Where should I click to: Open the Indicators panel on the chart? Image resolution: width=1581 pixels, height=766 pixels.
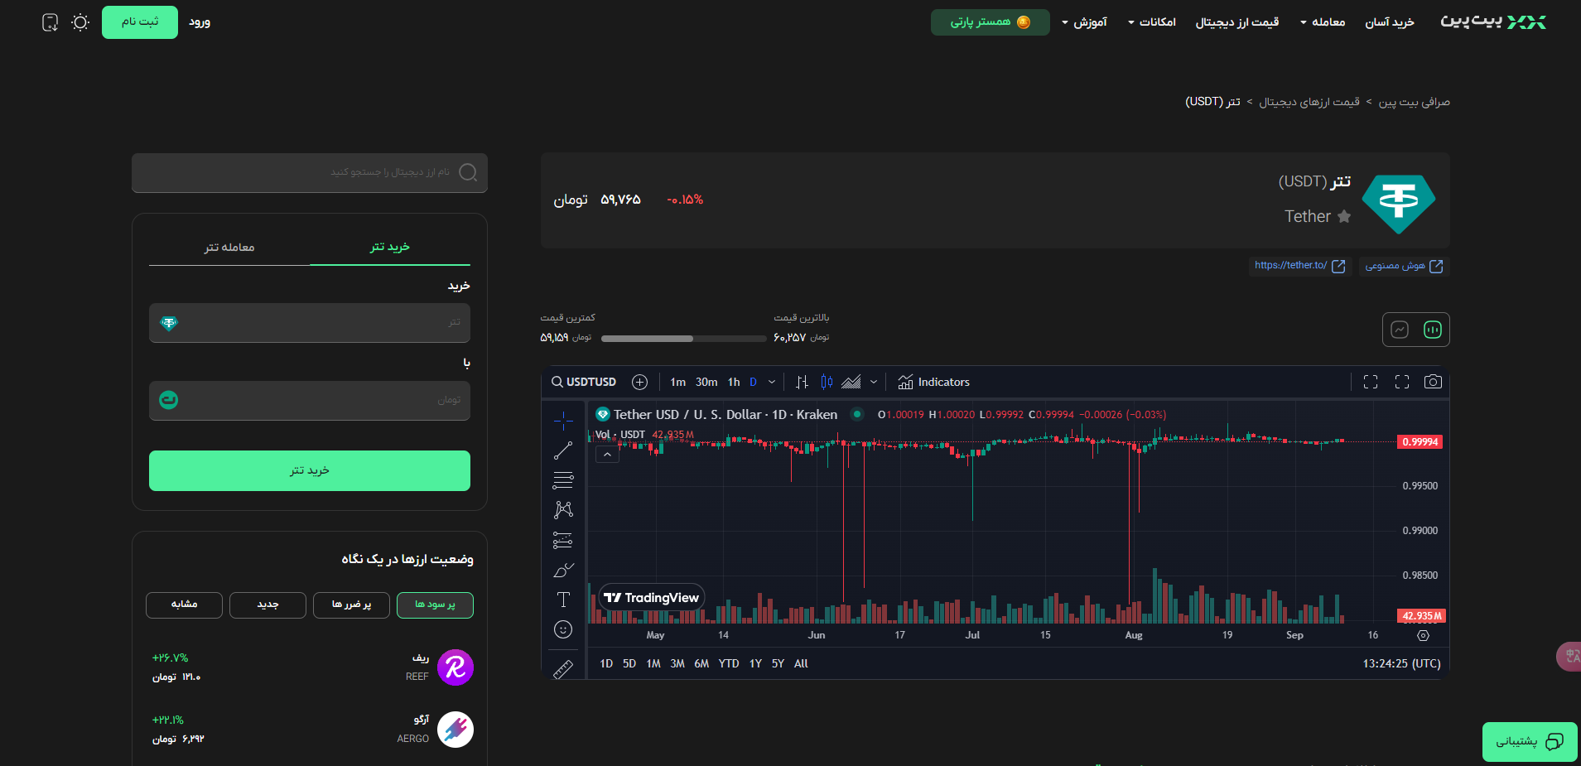point(933,382)
